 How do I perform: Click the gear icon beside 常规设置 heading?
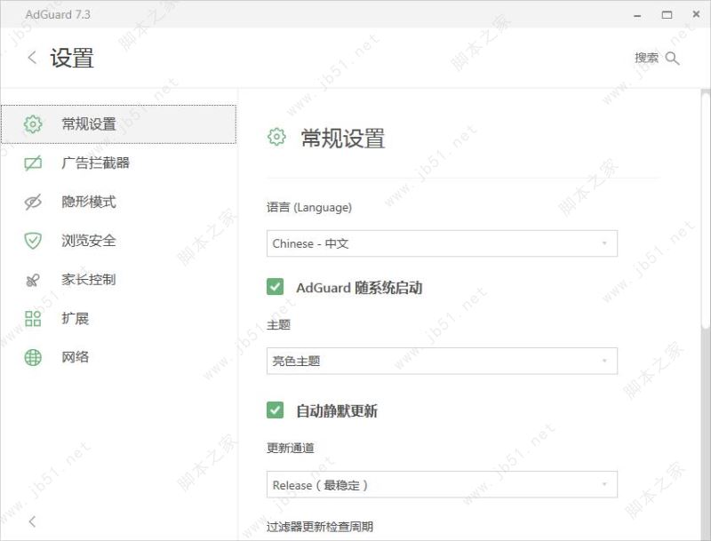[x=276, y=137]
